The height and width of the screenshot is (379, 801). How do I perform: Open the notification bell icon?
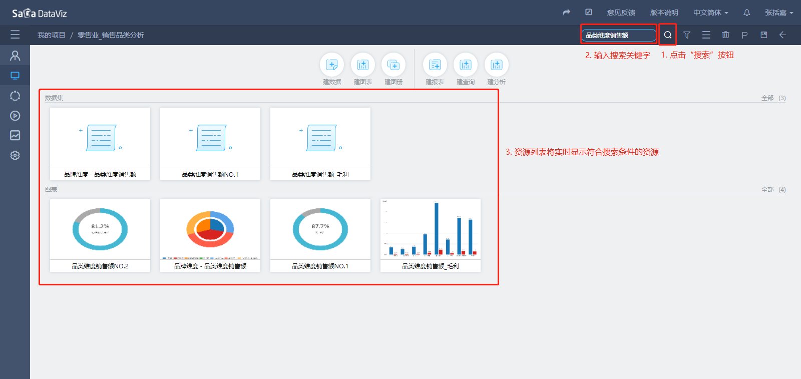[x=747, y=13]
